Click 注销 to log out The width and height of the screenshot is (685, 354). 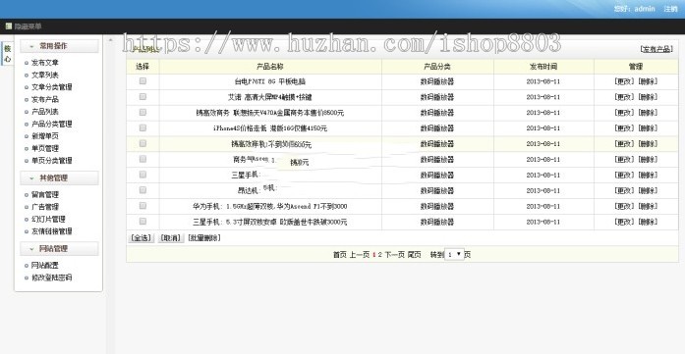670,9
